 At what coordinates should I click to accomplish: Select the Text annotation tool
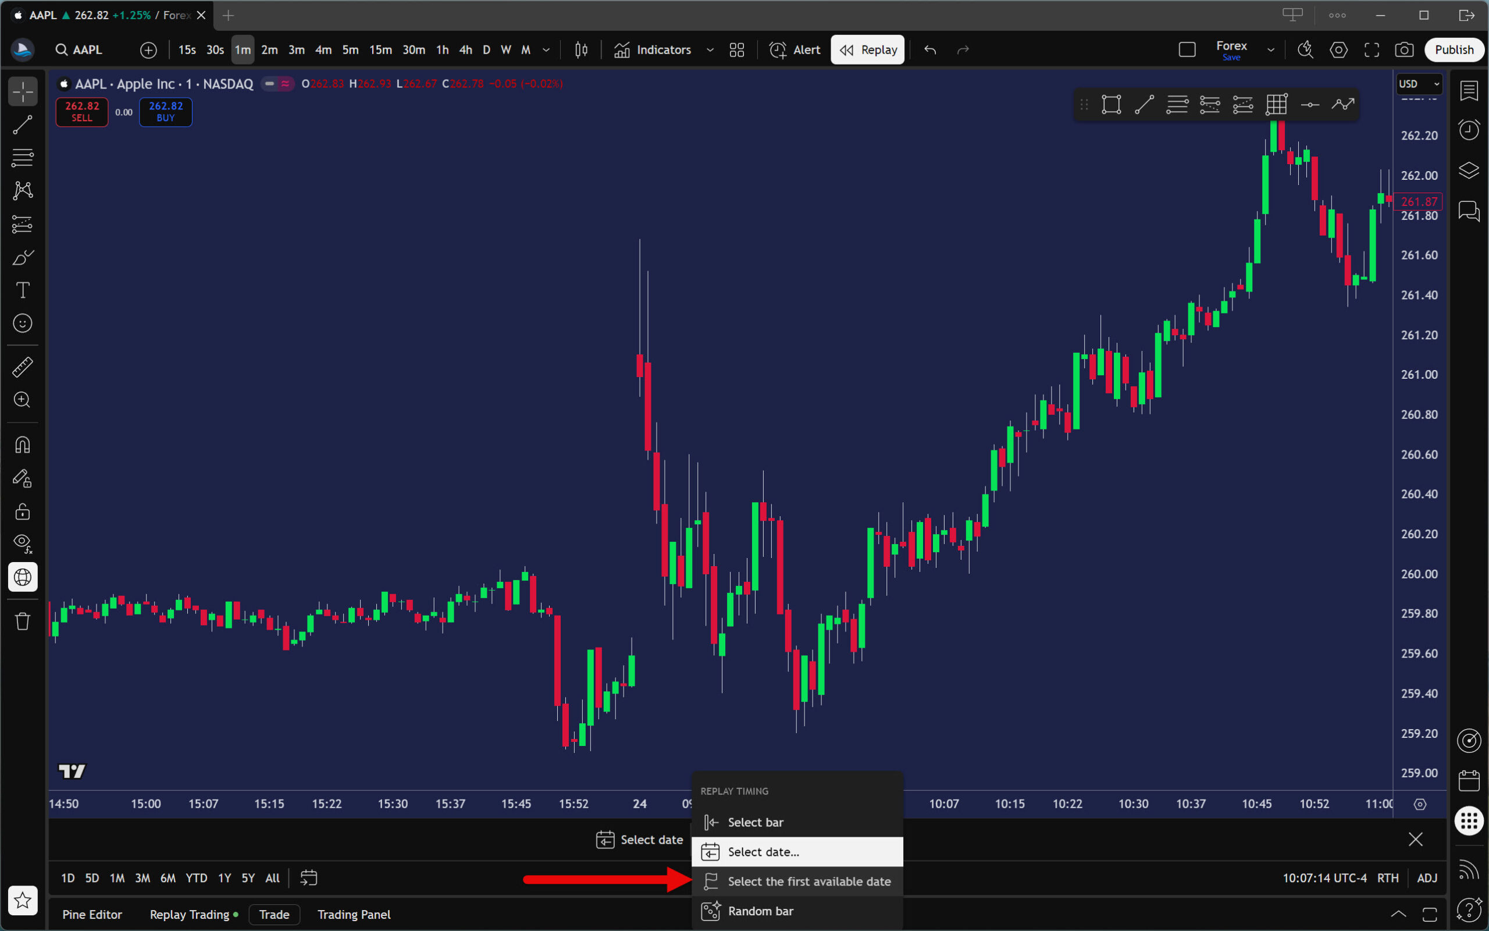(23, 290)
